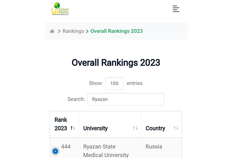The image size is (237, 158).
Task: Select Ryazan State Medical University entry
Action: 105,150
